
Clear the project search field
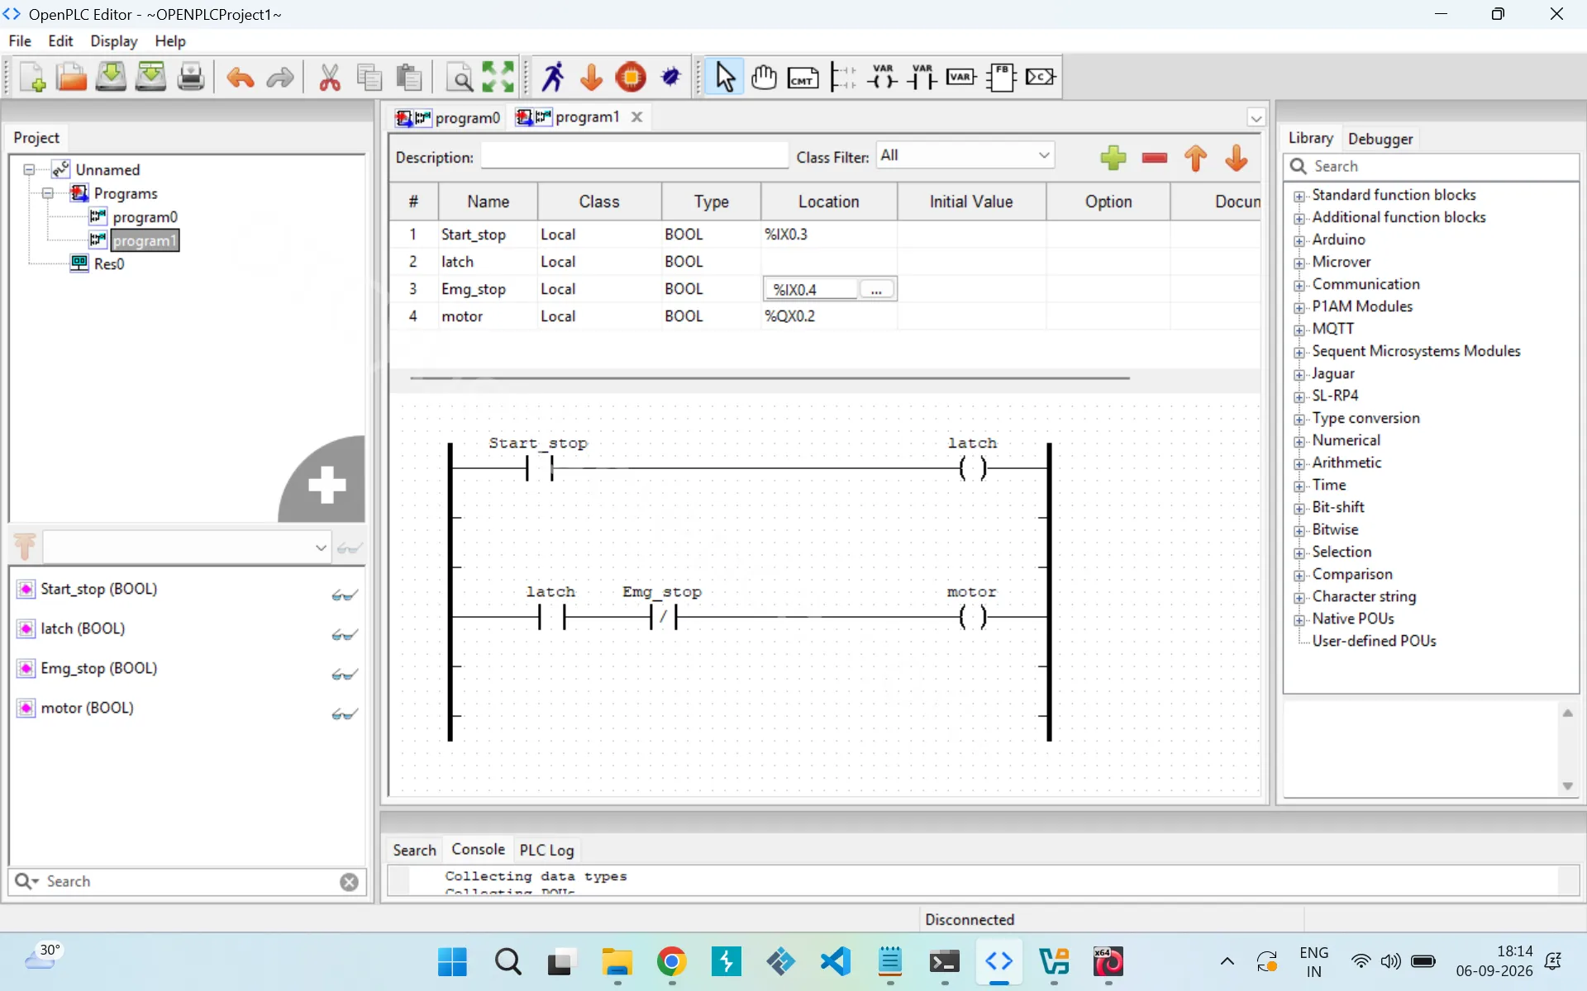pos(349,882)
